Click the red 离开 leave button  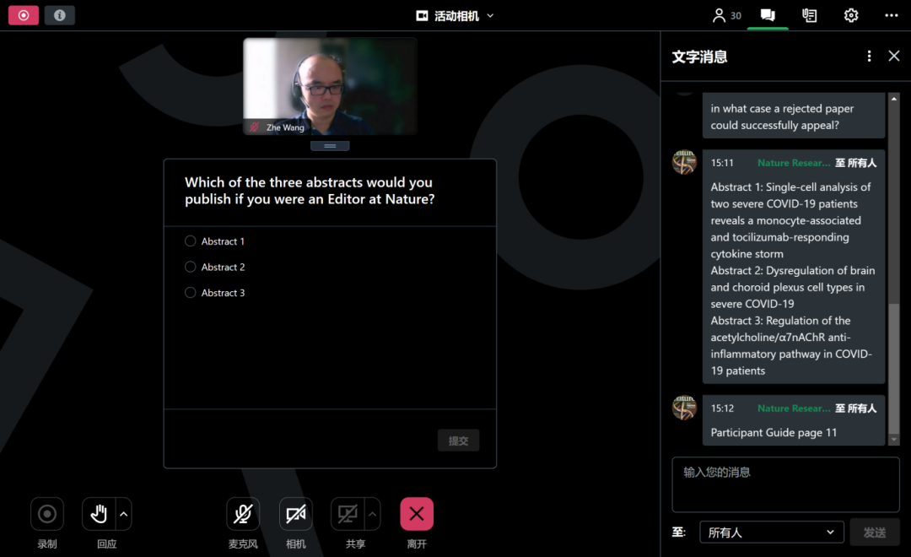417,514
